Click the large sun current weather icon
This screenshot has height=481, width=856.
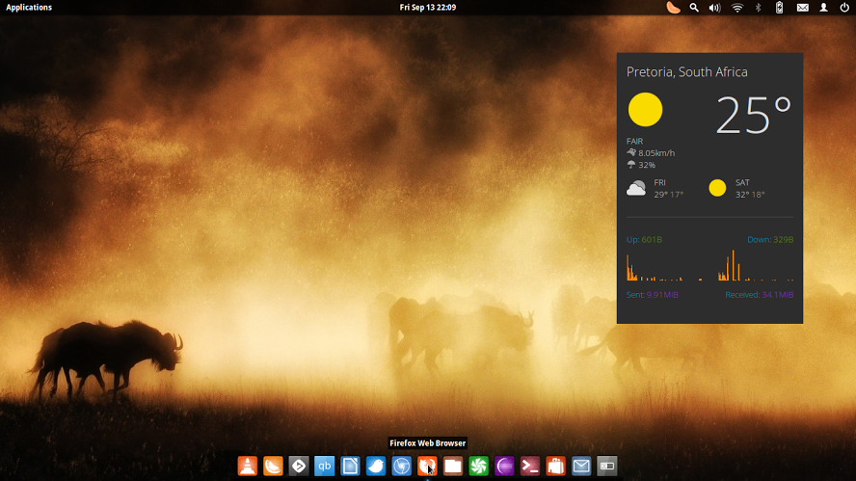(x=645, y=110)
